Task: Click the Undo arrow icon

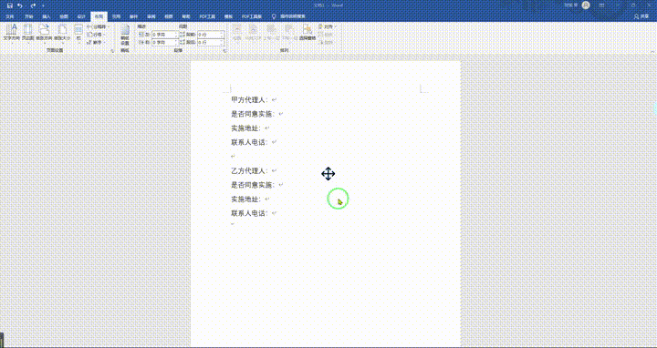Action: coord(20,5)
